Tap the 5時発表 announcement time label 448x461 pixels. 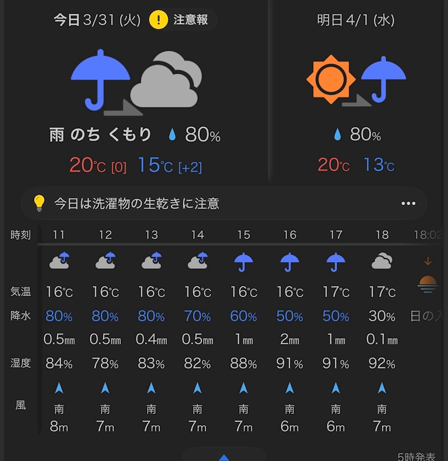click(417, 457)
